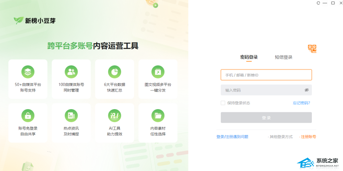Click the 账号免登录 unlock icon
This screenshot has height=171, width=343.
pos(28,115)
